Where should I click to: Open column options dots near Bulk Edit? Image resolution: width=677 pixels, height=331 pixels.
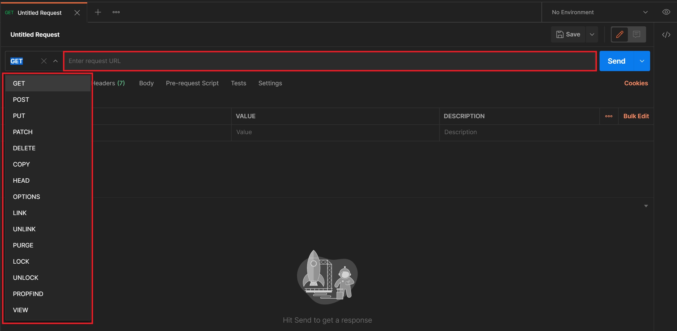pos(609,116)
